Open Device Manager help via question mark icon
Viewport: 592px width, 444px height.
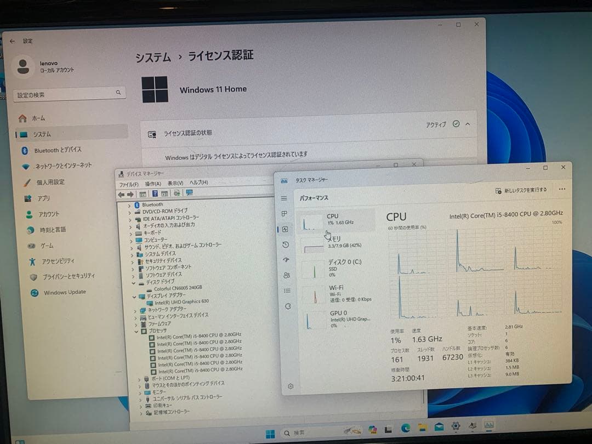point(155,193)
